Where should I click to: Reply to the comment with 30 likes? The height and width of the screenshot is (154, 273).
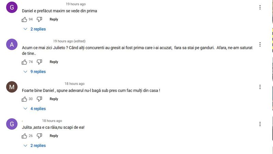(54, 99)
